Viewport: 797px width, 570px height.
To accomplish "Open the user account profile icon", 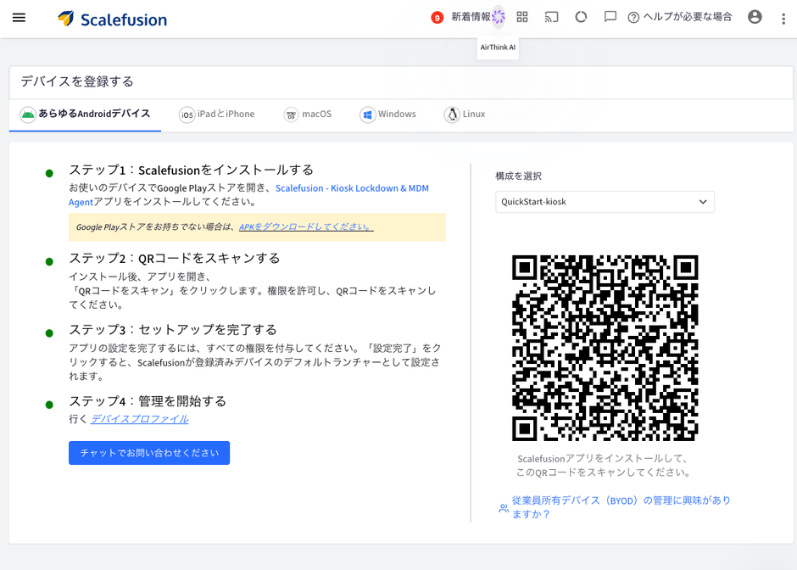I will pyautogui.click(x=755, y=17).
